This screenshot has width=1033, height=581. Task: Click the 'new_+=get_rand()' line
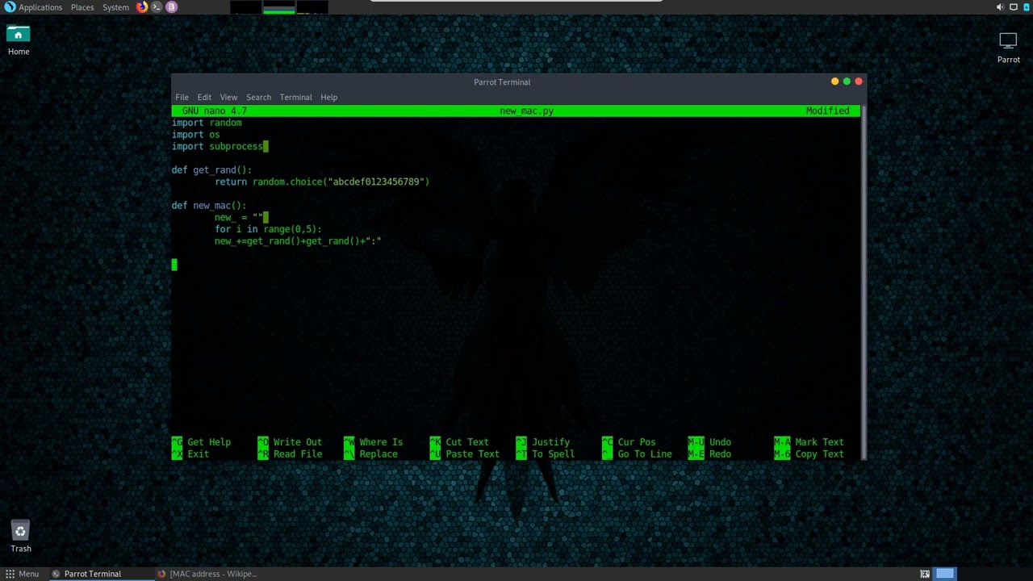click(298, 241)
